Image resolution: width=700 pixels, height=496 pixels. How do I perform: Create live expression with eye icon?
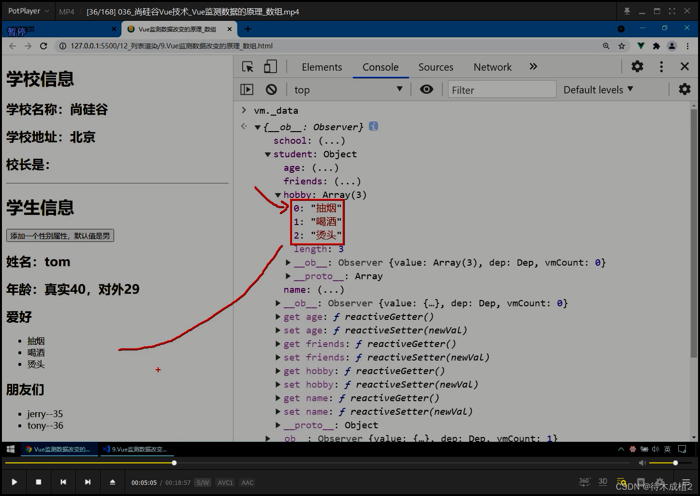(426, 90)
